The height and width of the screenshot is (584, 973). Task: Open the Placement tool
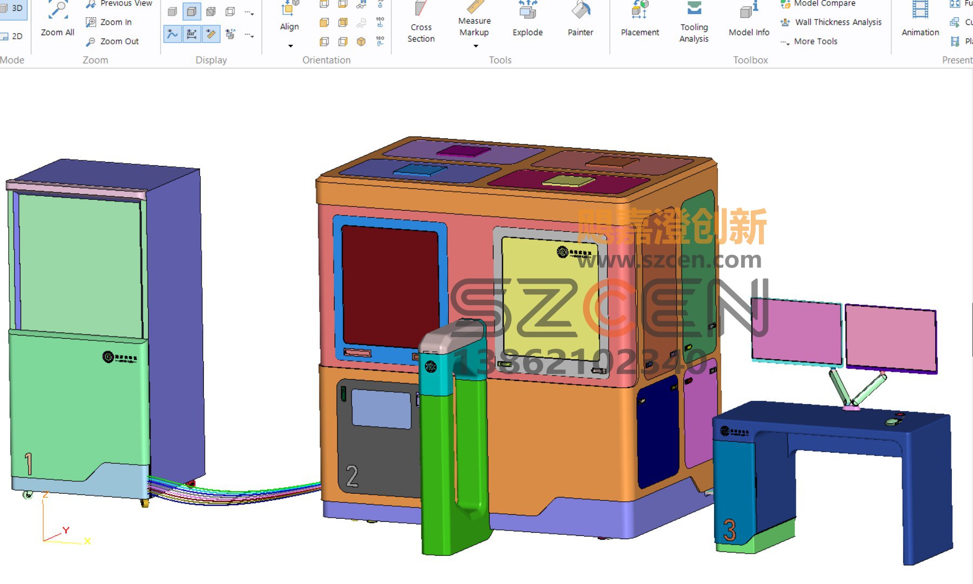640,19
